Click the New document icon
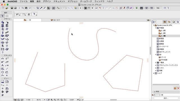The width and height of the screenshot is (180, 101). 3,8
